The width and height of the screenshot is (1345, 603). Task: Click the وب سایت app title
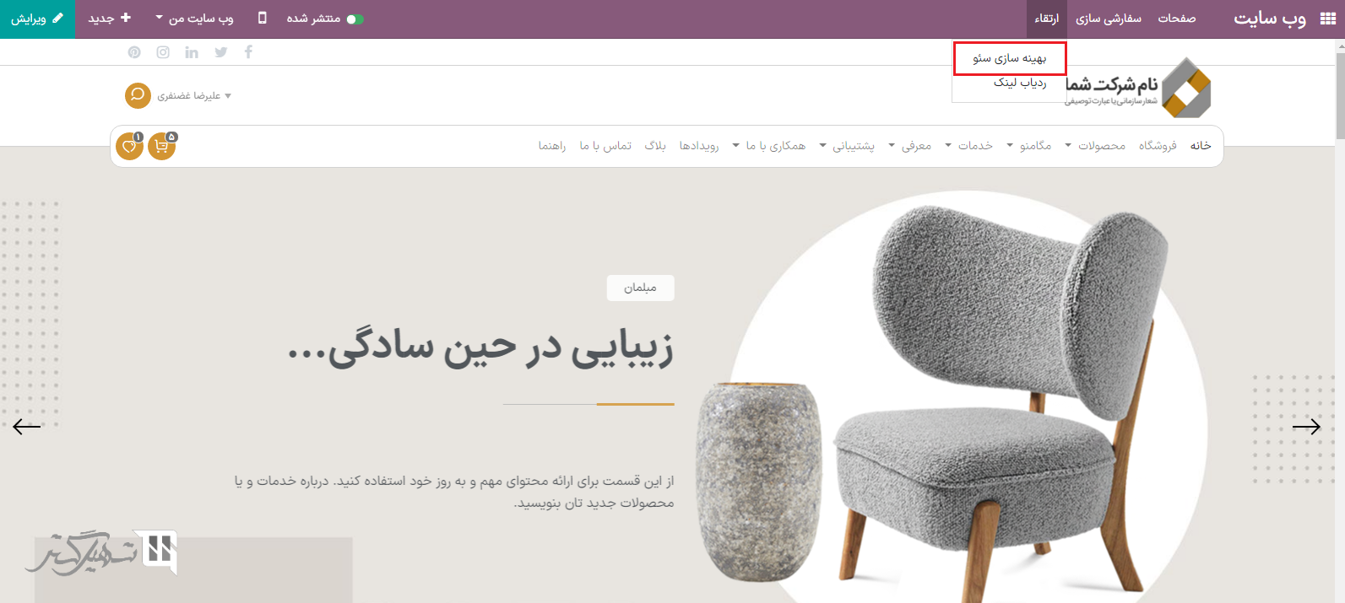[x=1270, y=19]
